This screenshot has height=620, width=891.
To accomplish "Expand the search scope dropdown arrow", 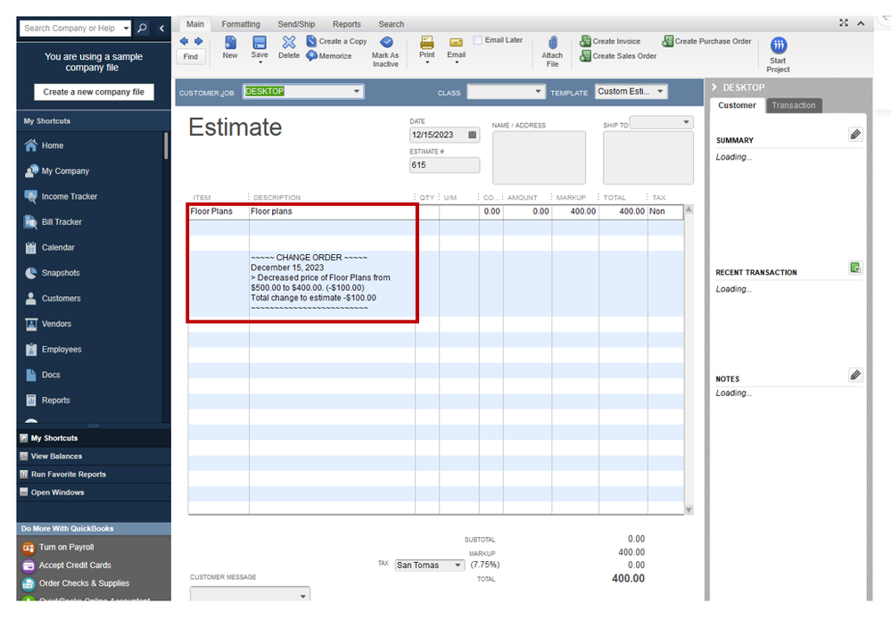I will (x=126, y=28).
